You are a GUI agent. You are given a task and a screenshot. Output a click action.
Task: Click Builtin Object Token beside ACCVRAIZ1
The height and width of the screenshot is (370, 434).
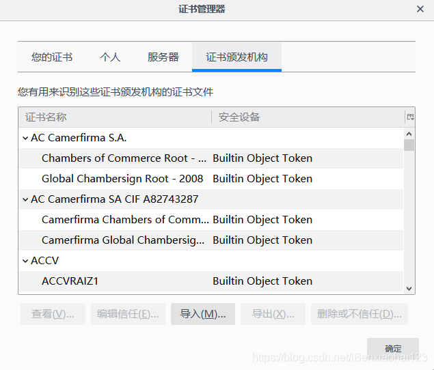262,281
